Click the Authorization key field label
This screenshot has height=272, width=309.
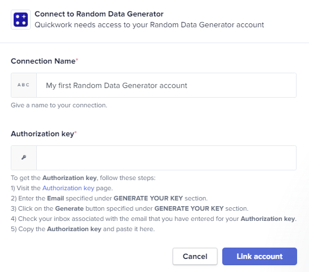coord(43,134)
